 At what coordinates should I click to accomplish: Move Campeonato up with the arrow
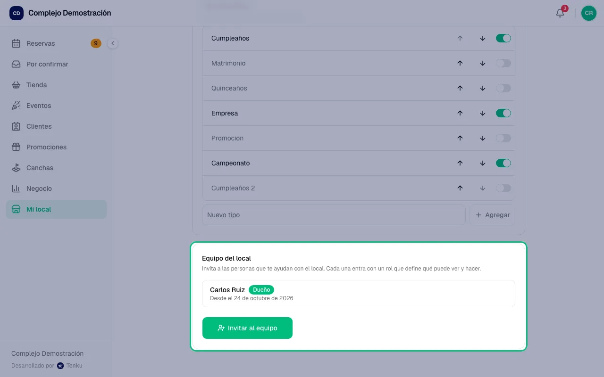[460, 163]
